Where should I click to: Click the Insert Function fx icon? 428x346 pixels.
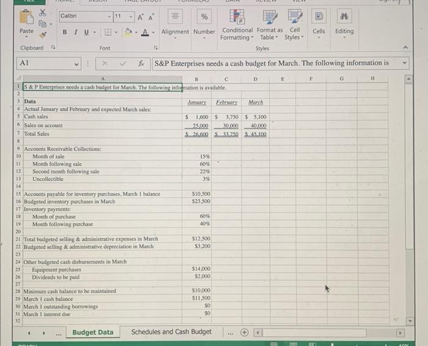pyautogui.click(x=141, y=64)
